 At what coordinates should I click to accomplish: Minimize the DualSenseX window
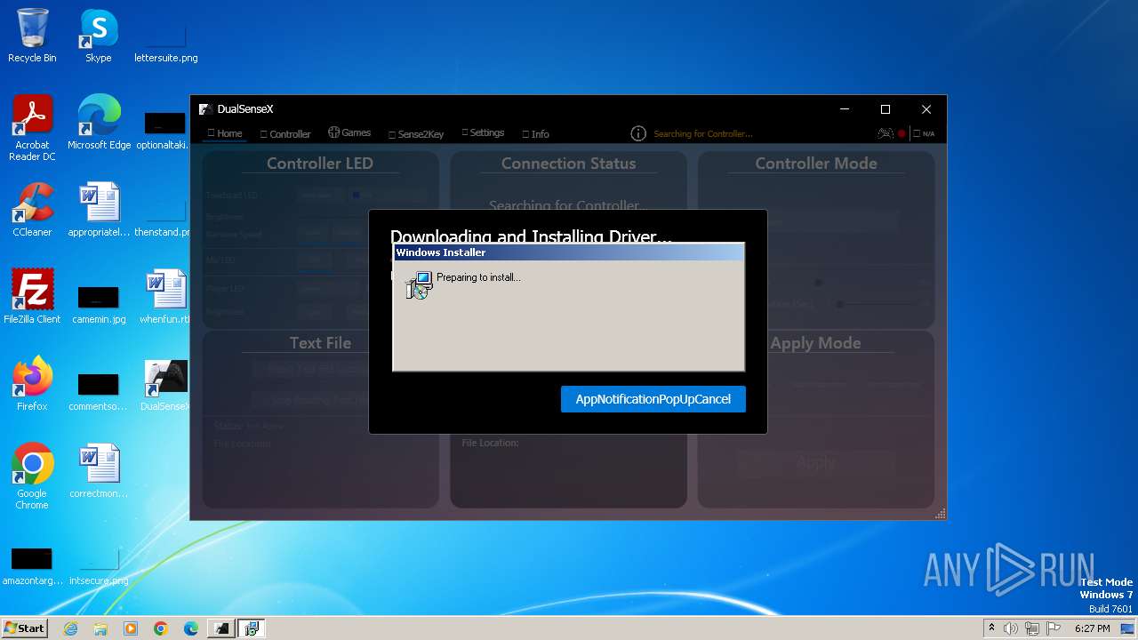[845, 109]
